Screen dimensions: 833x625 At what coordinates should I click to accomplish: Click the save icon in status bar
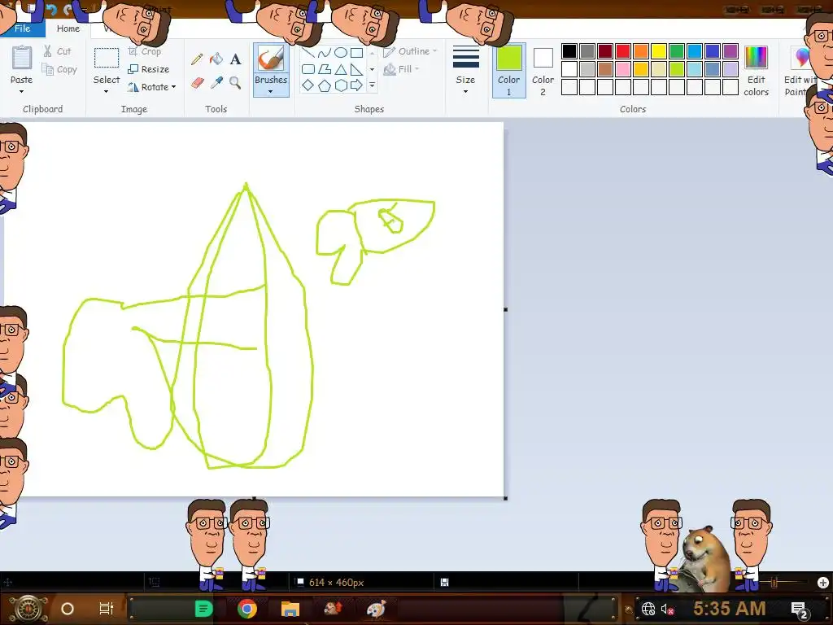click(x=445, y=583)
